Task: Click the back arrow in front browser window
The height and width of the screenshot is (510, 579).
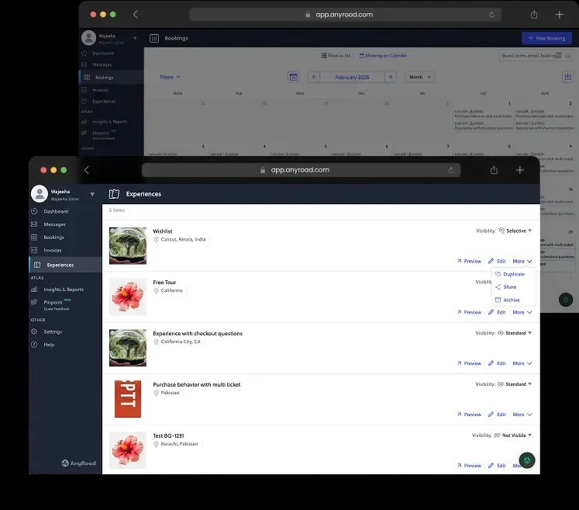Action: click(86, 170)
